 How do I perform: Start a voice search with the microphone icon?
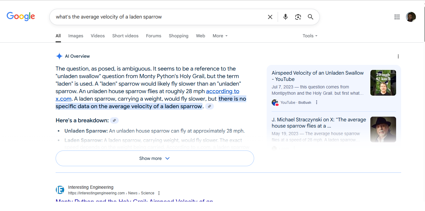[285, 17]
